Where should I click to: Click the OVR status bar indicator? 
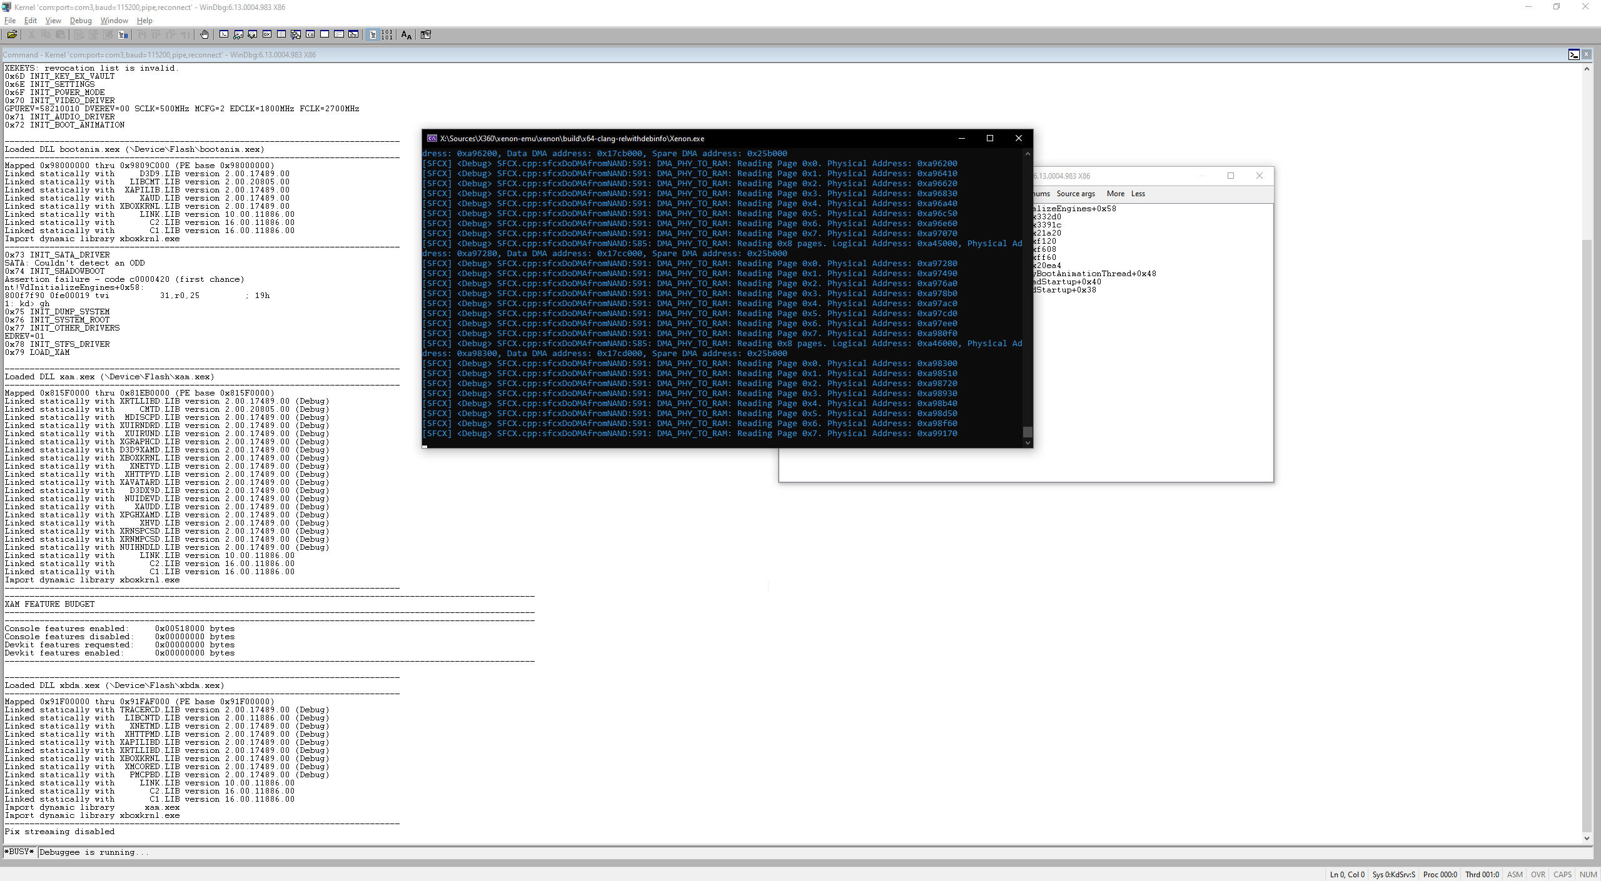pos(1538,874)
